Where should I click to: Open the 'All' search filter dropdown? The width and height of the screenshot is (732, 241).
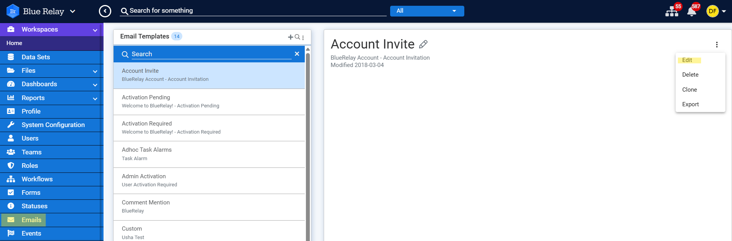pos(427,11)
